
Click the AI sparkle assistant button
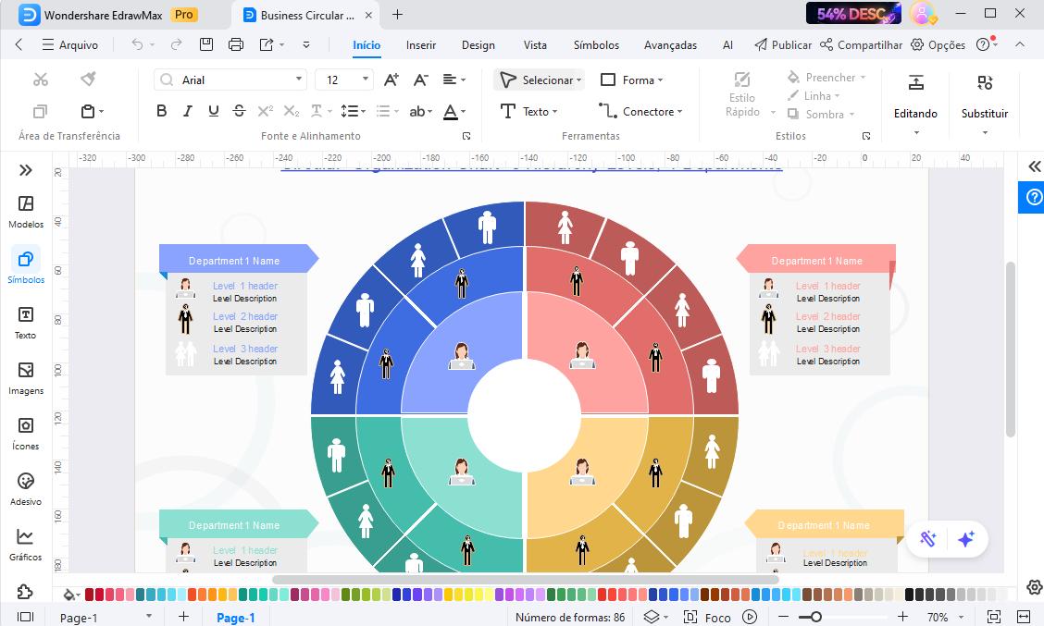coord(966,539)
